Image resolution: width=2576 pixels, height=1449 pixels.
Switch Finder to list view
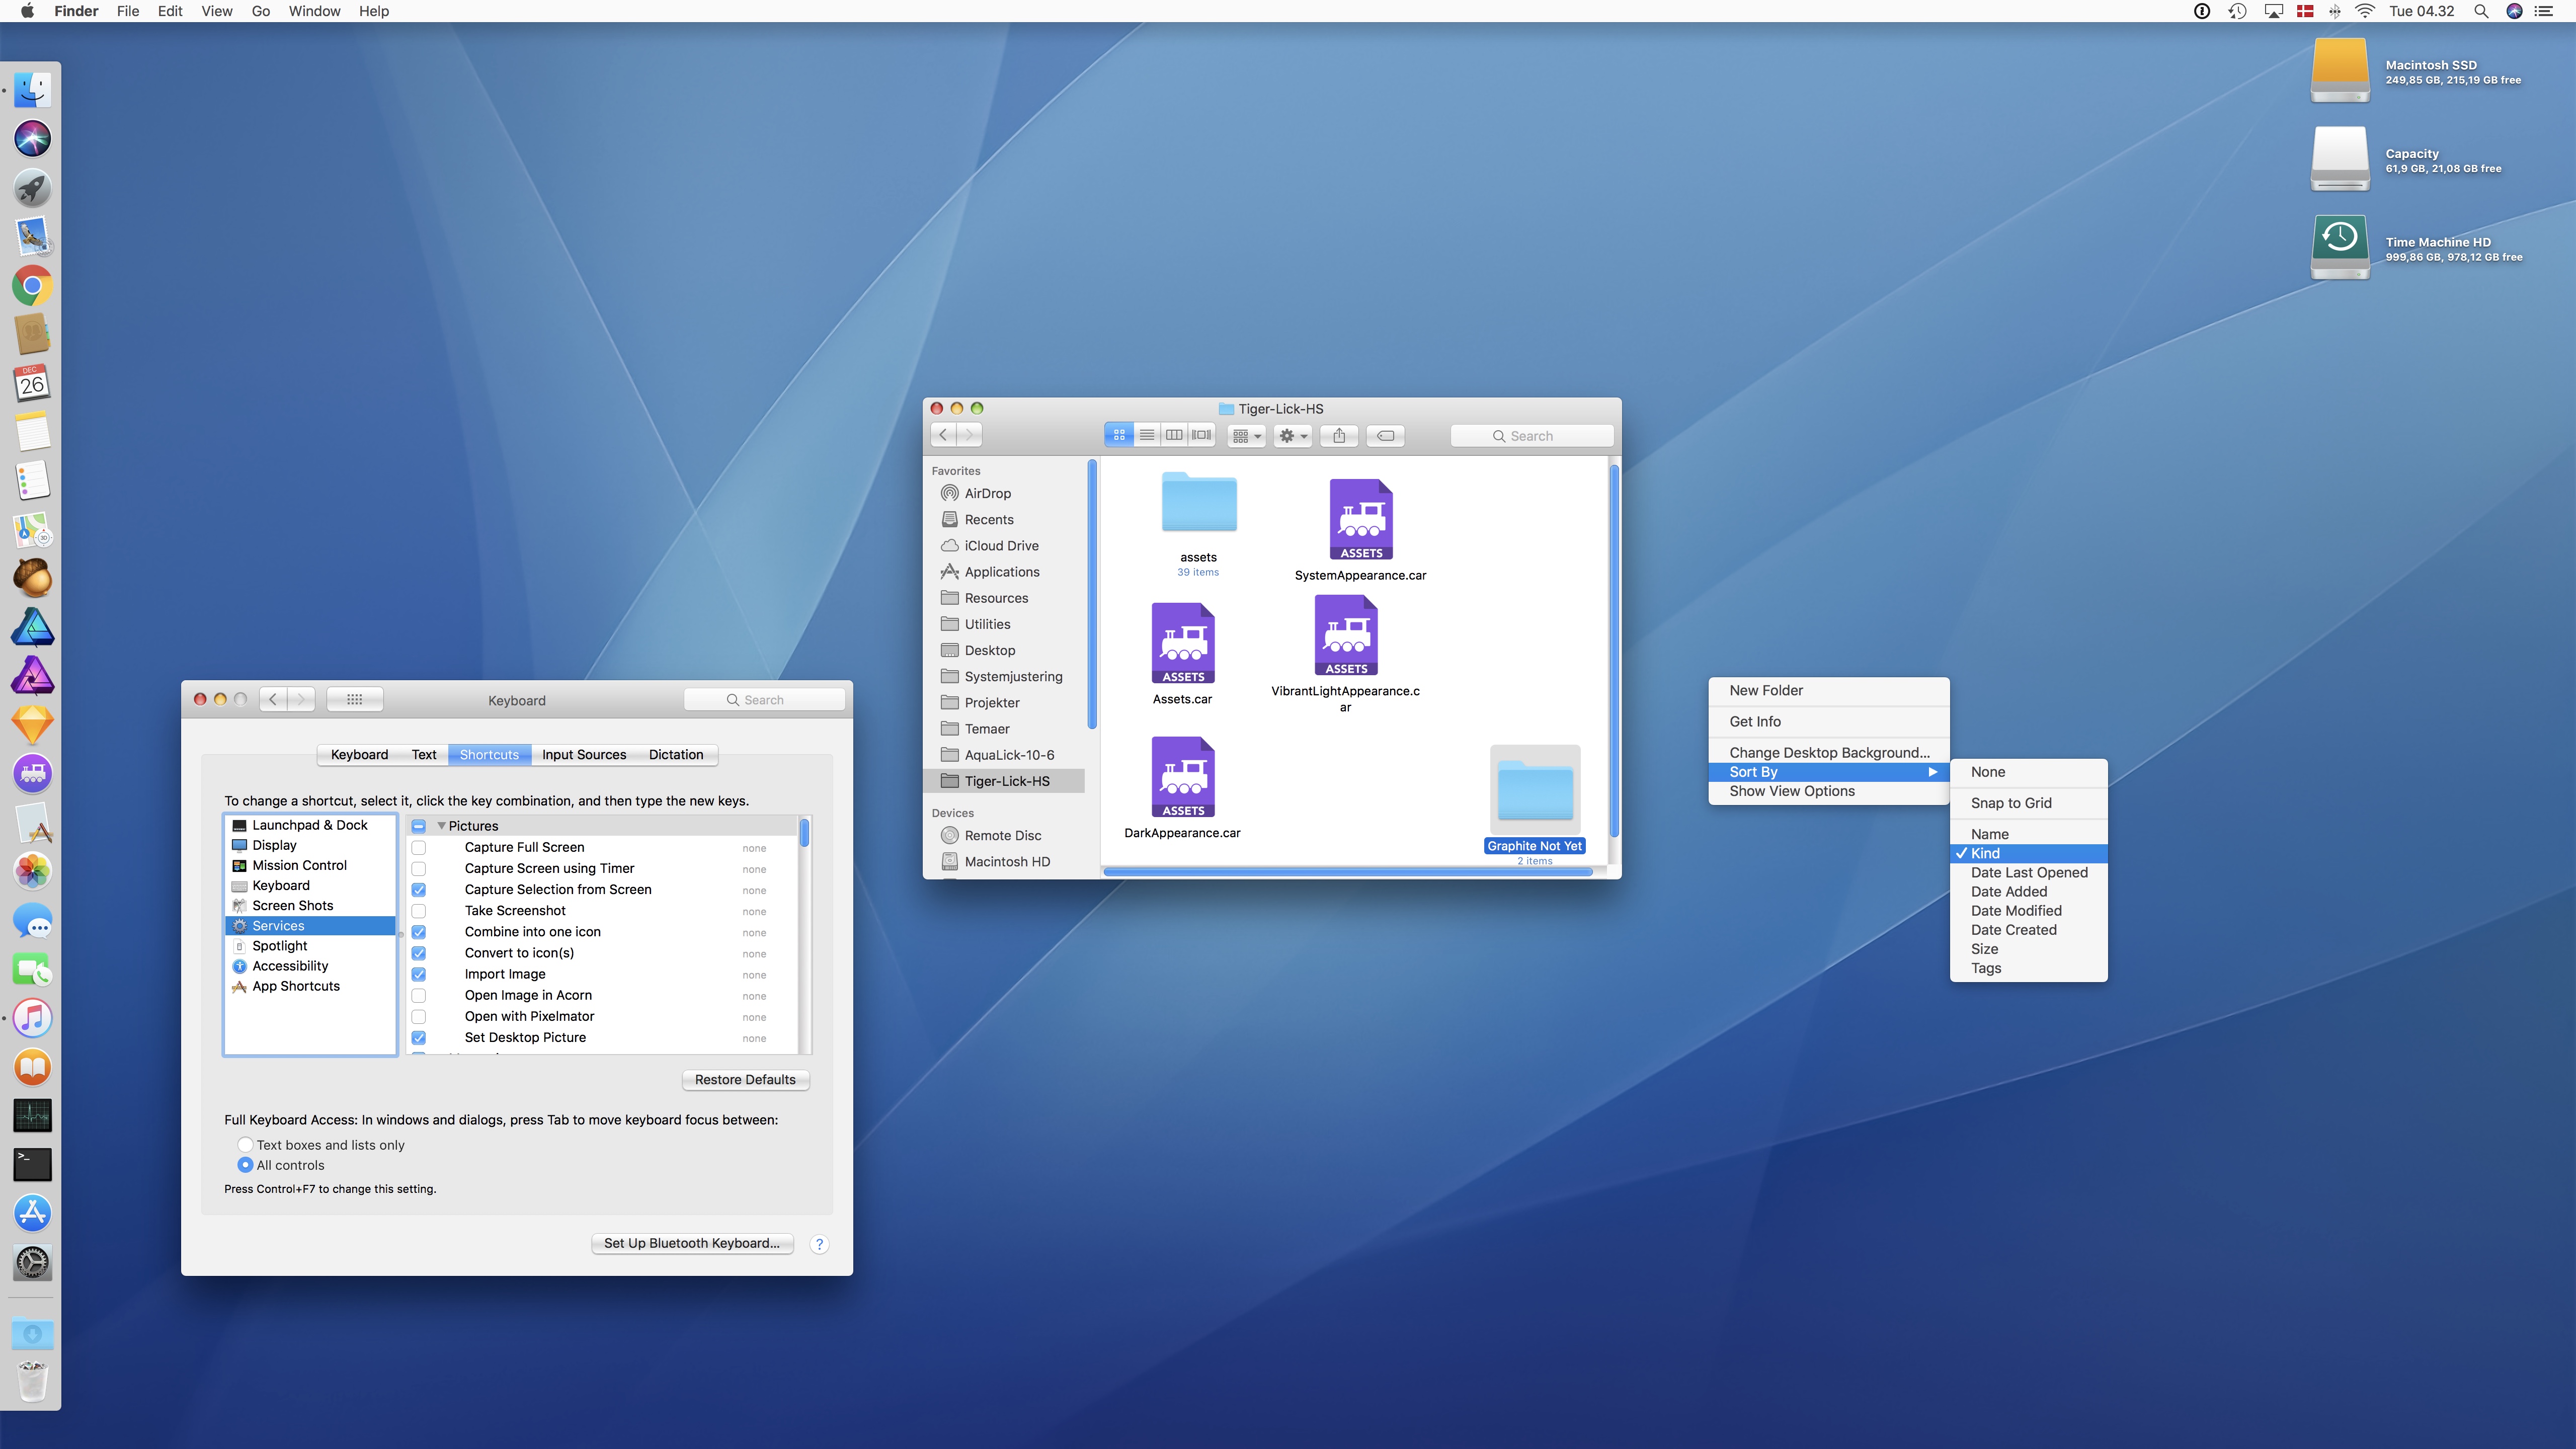pos(1147,435)
